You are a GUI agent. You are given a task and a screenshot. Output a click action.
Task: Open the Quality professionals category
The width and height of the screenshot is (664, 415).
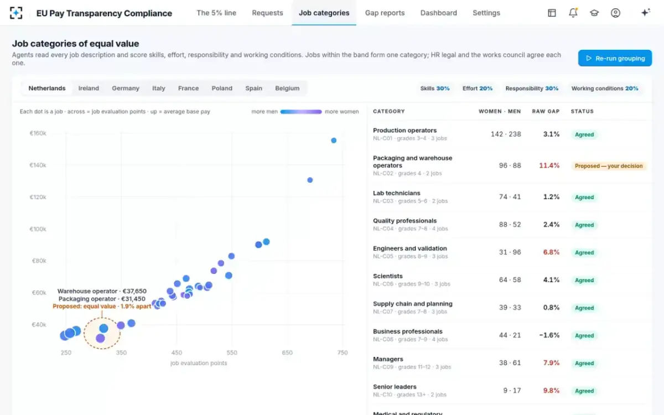[x=509, y=225]
